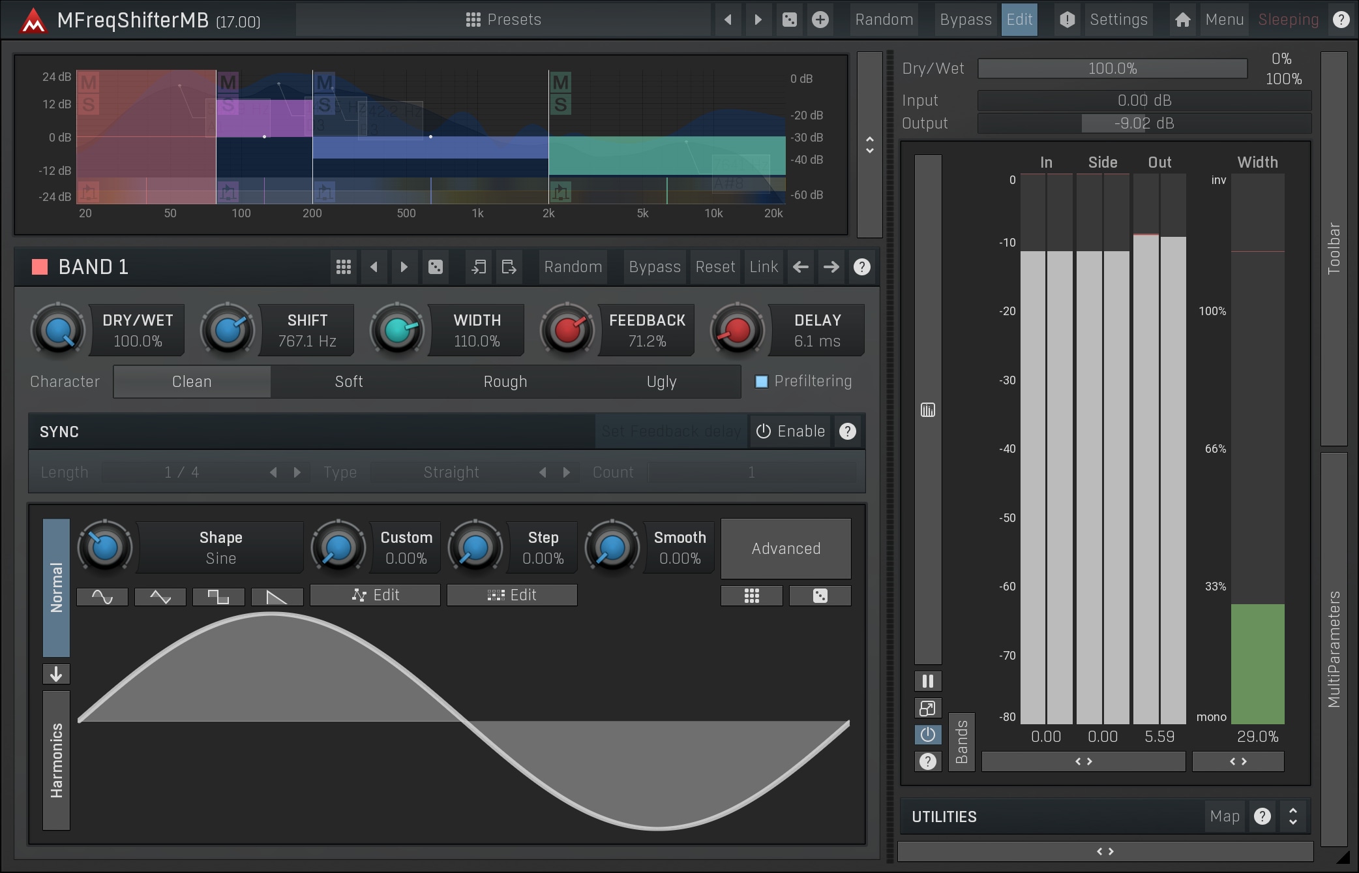
Task: Select the square wave shape icon
Action: 218,596
